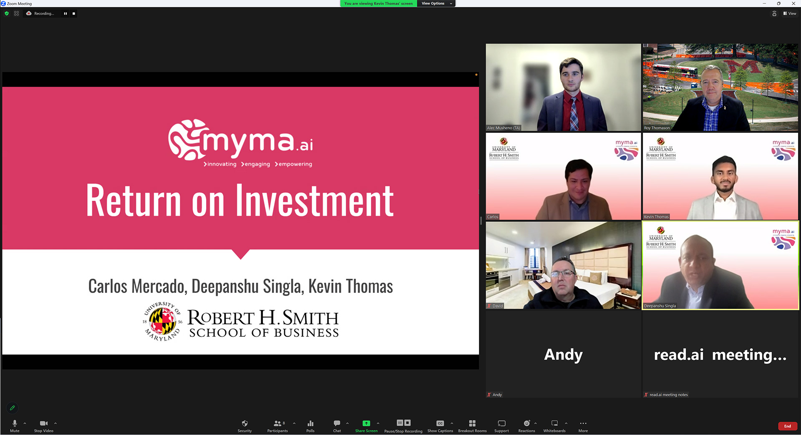Image resolution: width=801 pixels, height=435 pixels.
Task: Expand arrow next to Chat
Action: [347, 423]
